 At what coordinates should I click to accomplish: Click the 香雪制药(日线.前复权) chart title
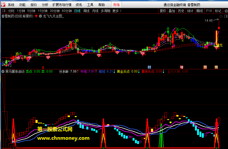[17, 16]
